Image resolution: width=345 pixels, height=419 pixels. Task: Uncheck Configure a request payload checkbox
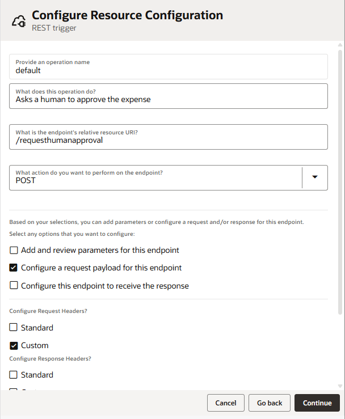[14, 268]
